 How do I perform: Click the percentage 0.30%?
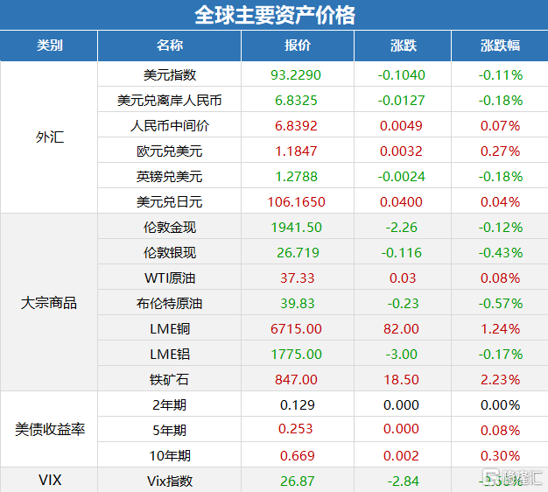501,456
